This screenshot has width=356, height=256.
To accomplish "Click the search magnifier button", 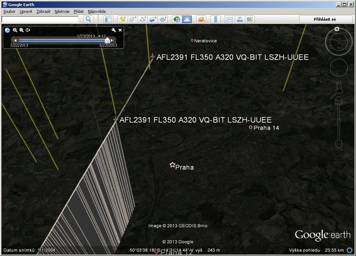I will coord(88,19).
